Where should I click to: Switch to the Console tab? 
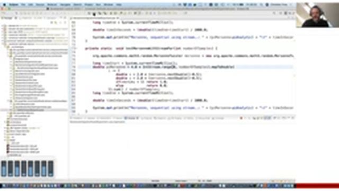pyautogui.click(x=131, y=118)
